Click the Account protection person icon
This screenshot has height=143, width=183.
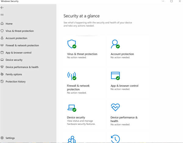point(115,44)
